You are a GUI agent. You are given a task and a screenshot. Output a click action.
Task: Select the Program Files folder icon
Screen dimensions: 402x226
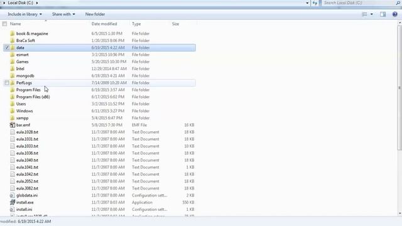click(x=13, y=90)
